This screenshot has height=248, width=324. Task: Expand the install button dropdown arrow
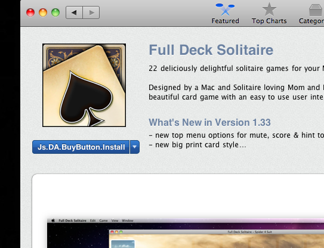(135, 147)
